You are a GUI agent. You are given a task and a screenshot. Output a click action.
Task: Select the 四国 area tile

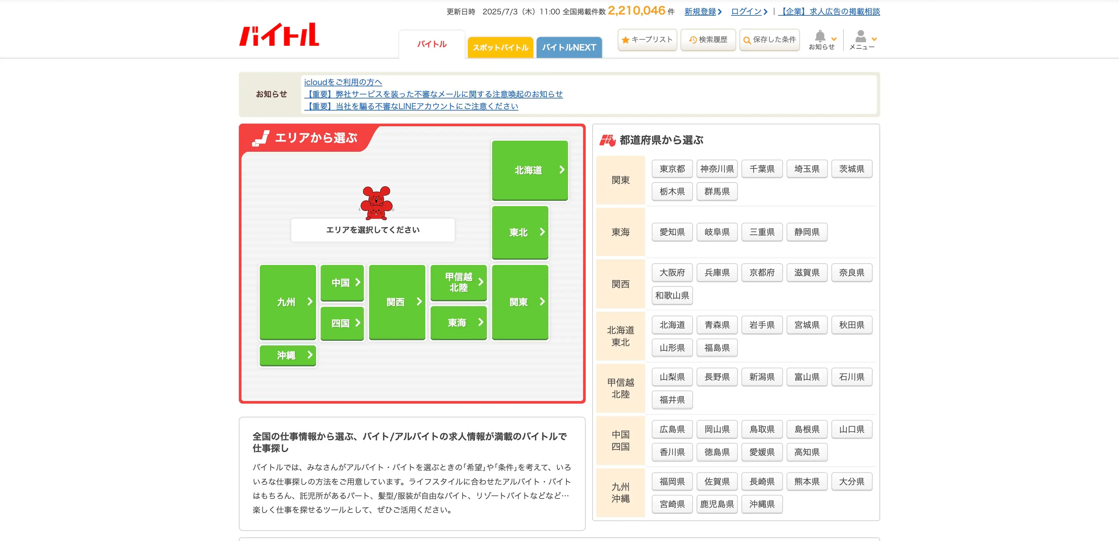(342, 323)
